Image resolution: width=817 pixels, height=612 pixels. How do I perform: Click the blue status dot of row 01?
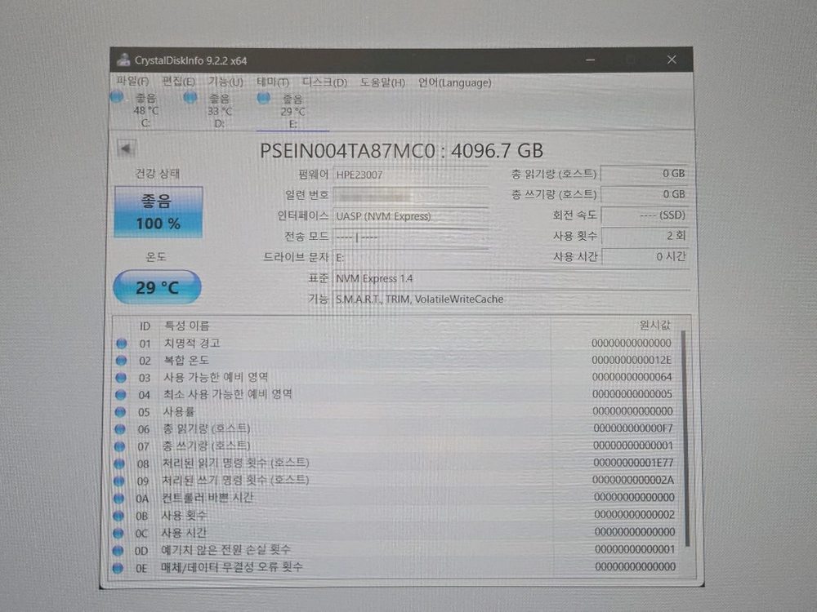click(122, 344)
